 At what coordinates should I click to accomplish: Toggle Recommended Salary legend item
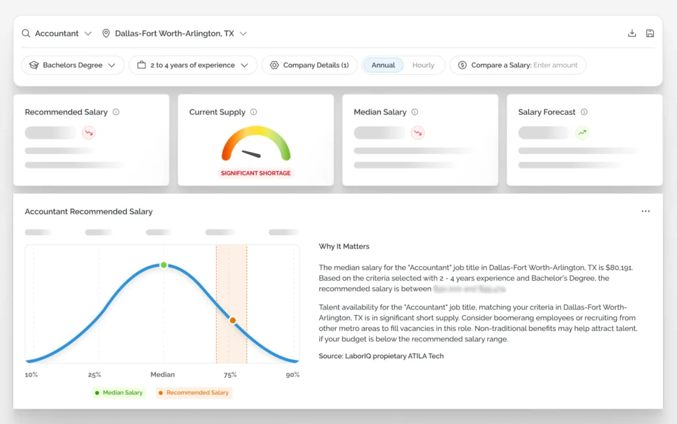(194, 392)
